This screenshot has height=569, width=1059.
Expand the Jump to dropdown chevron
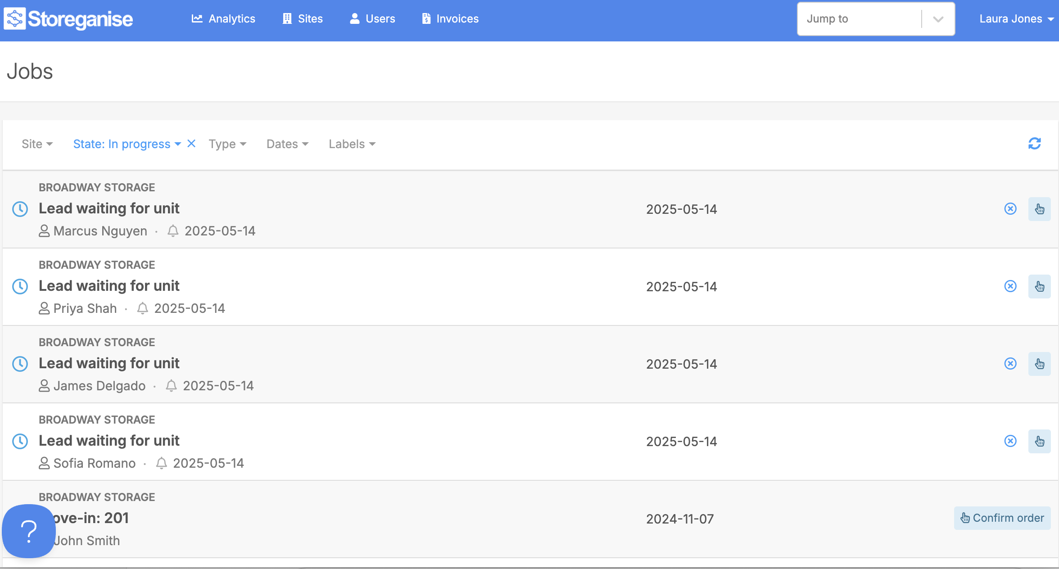point(938,19)
